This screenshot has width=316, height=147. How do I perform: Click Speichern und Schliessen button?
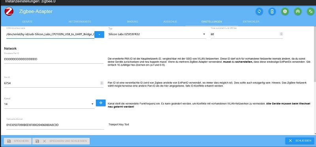[61, 141]
